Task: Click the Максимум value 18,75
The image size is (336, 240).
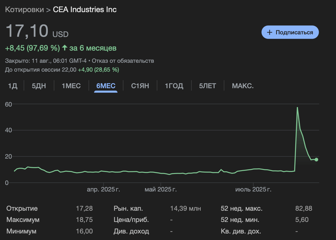Action: [x=84, y=220]
